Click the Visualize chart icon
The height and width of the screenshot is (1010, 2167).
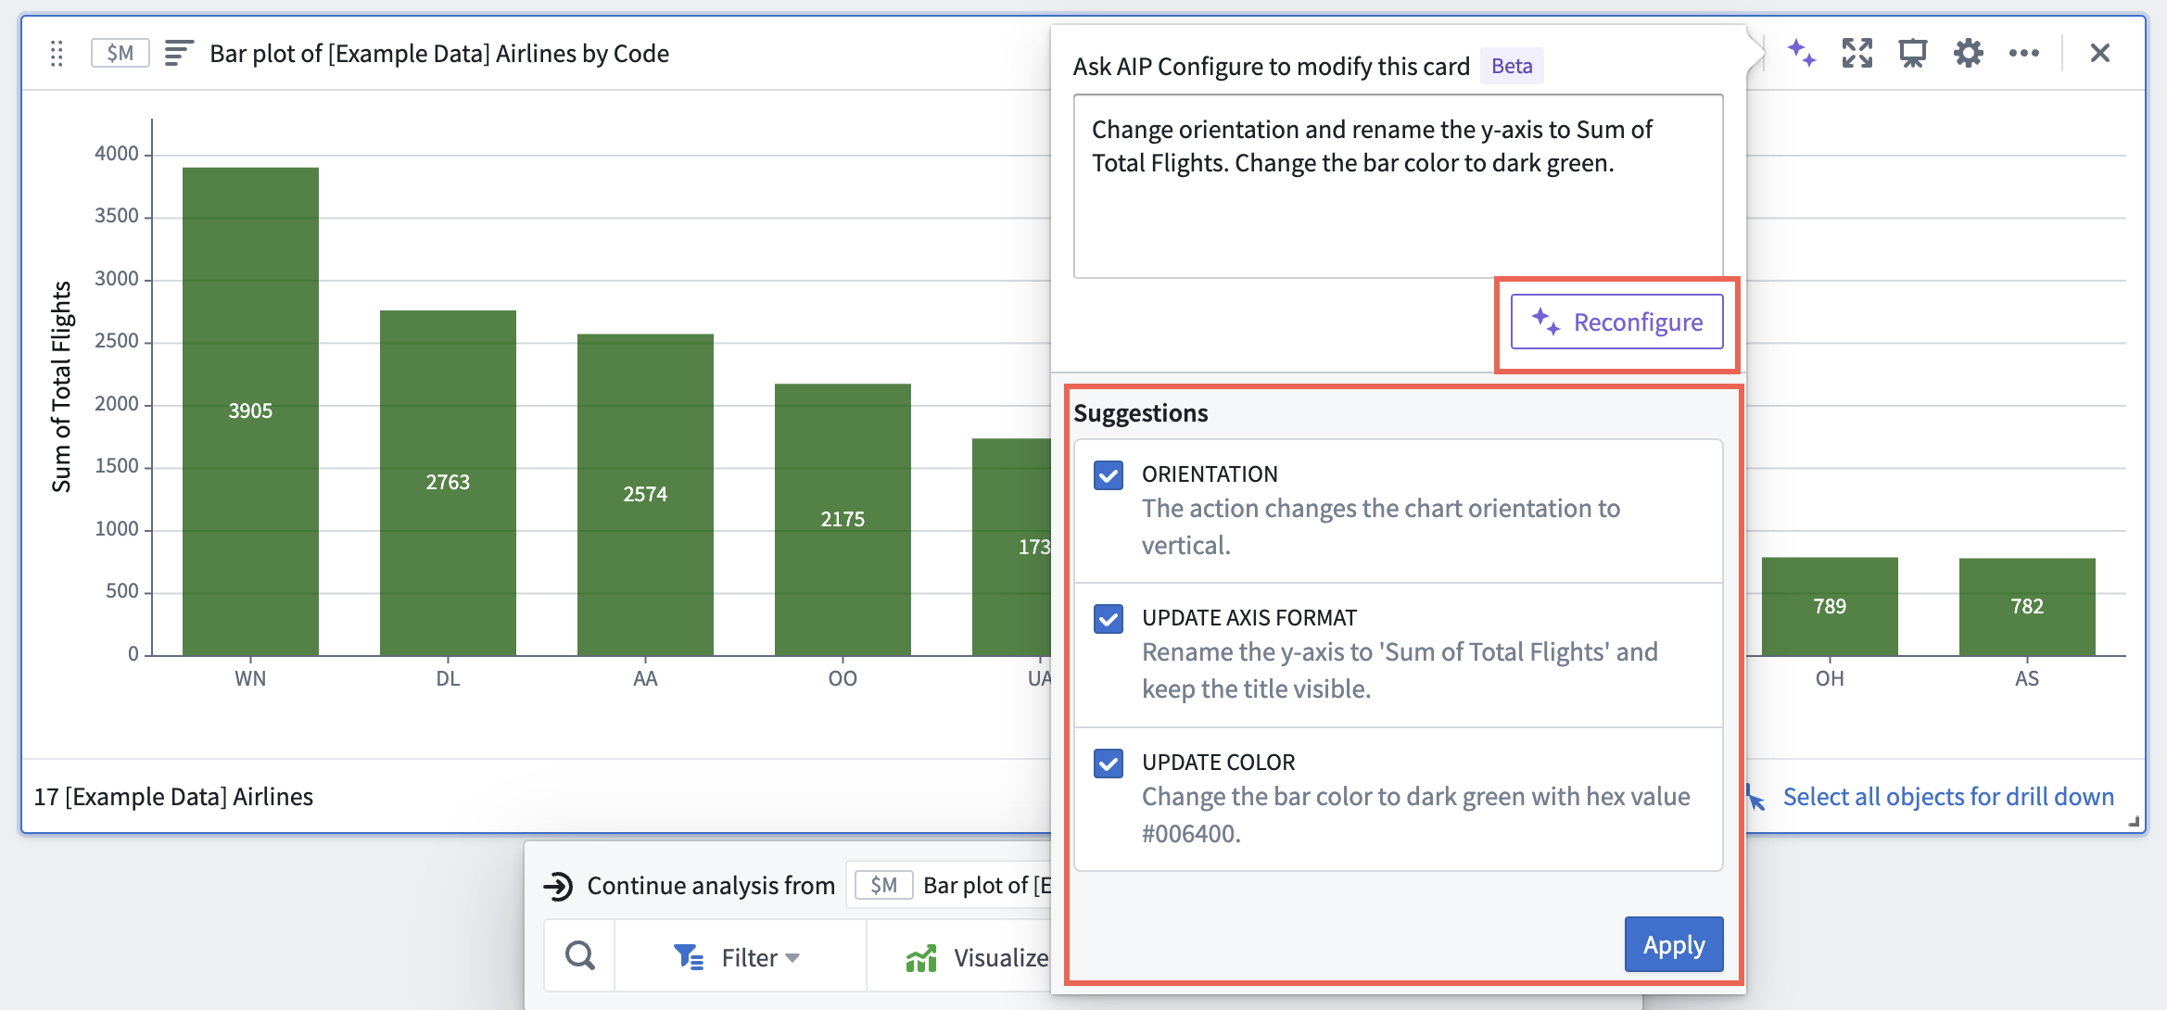click(921, 957)
